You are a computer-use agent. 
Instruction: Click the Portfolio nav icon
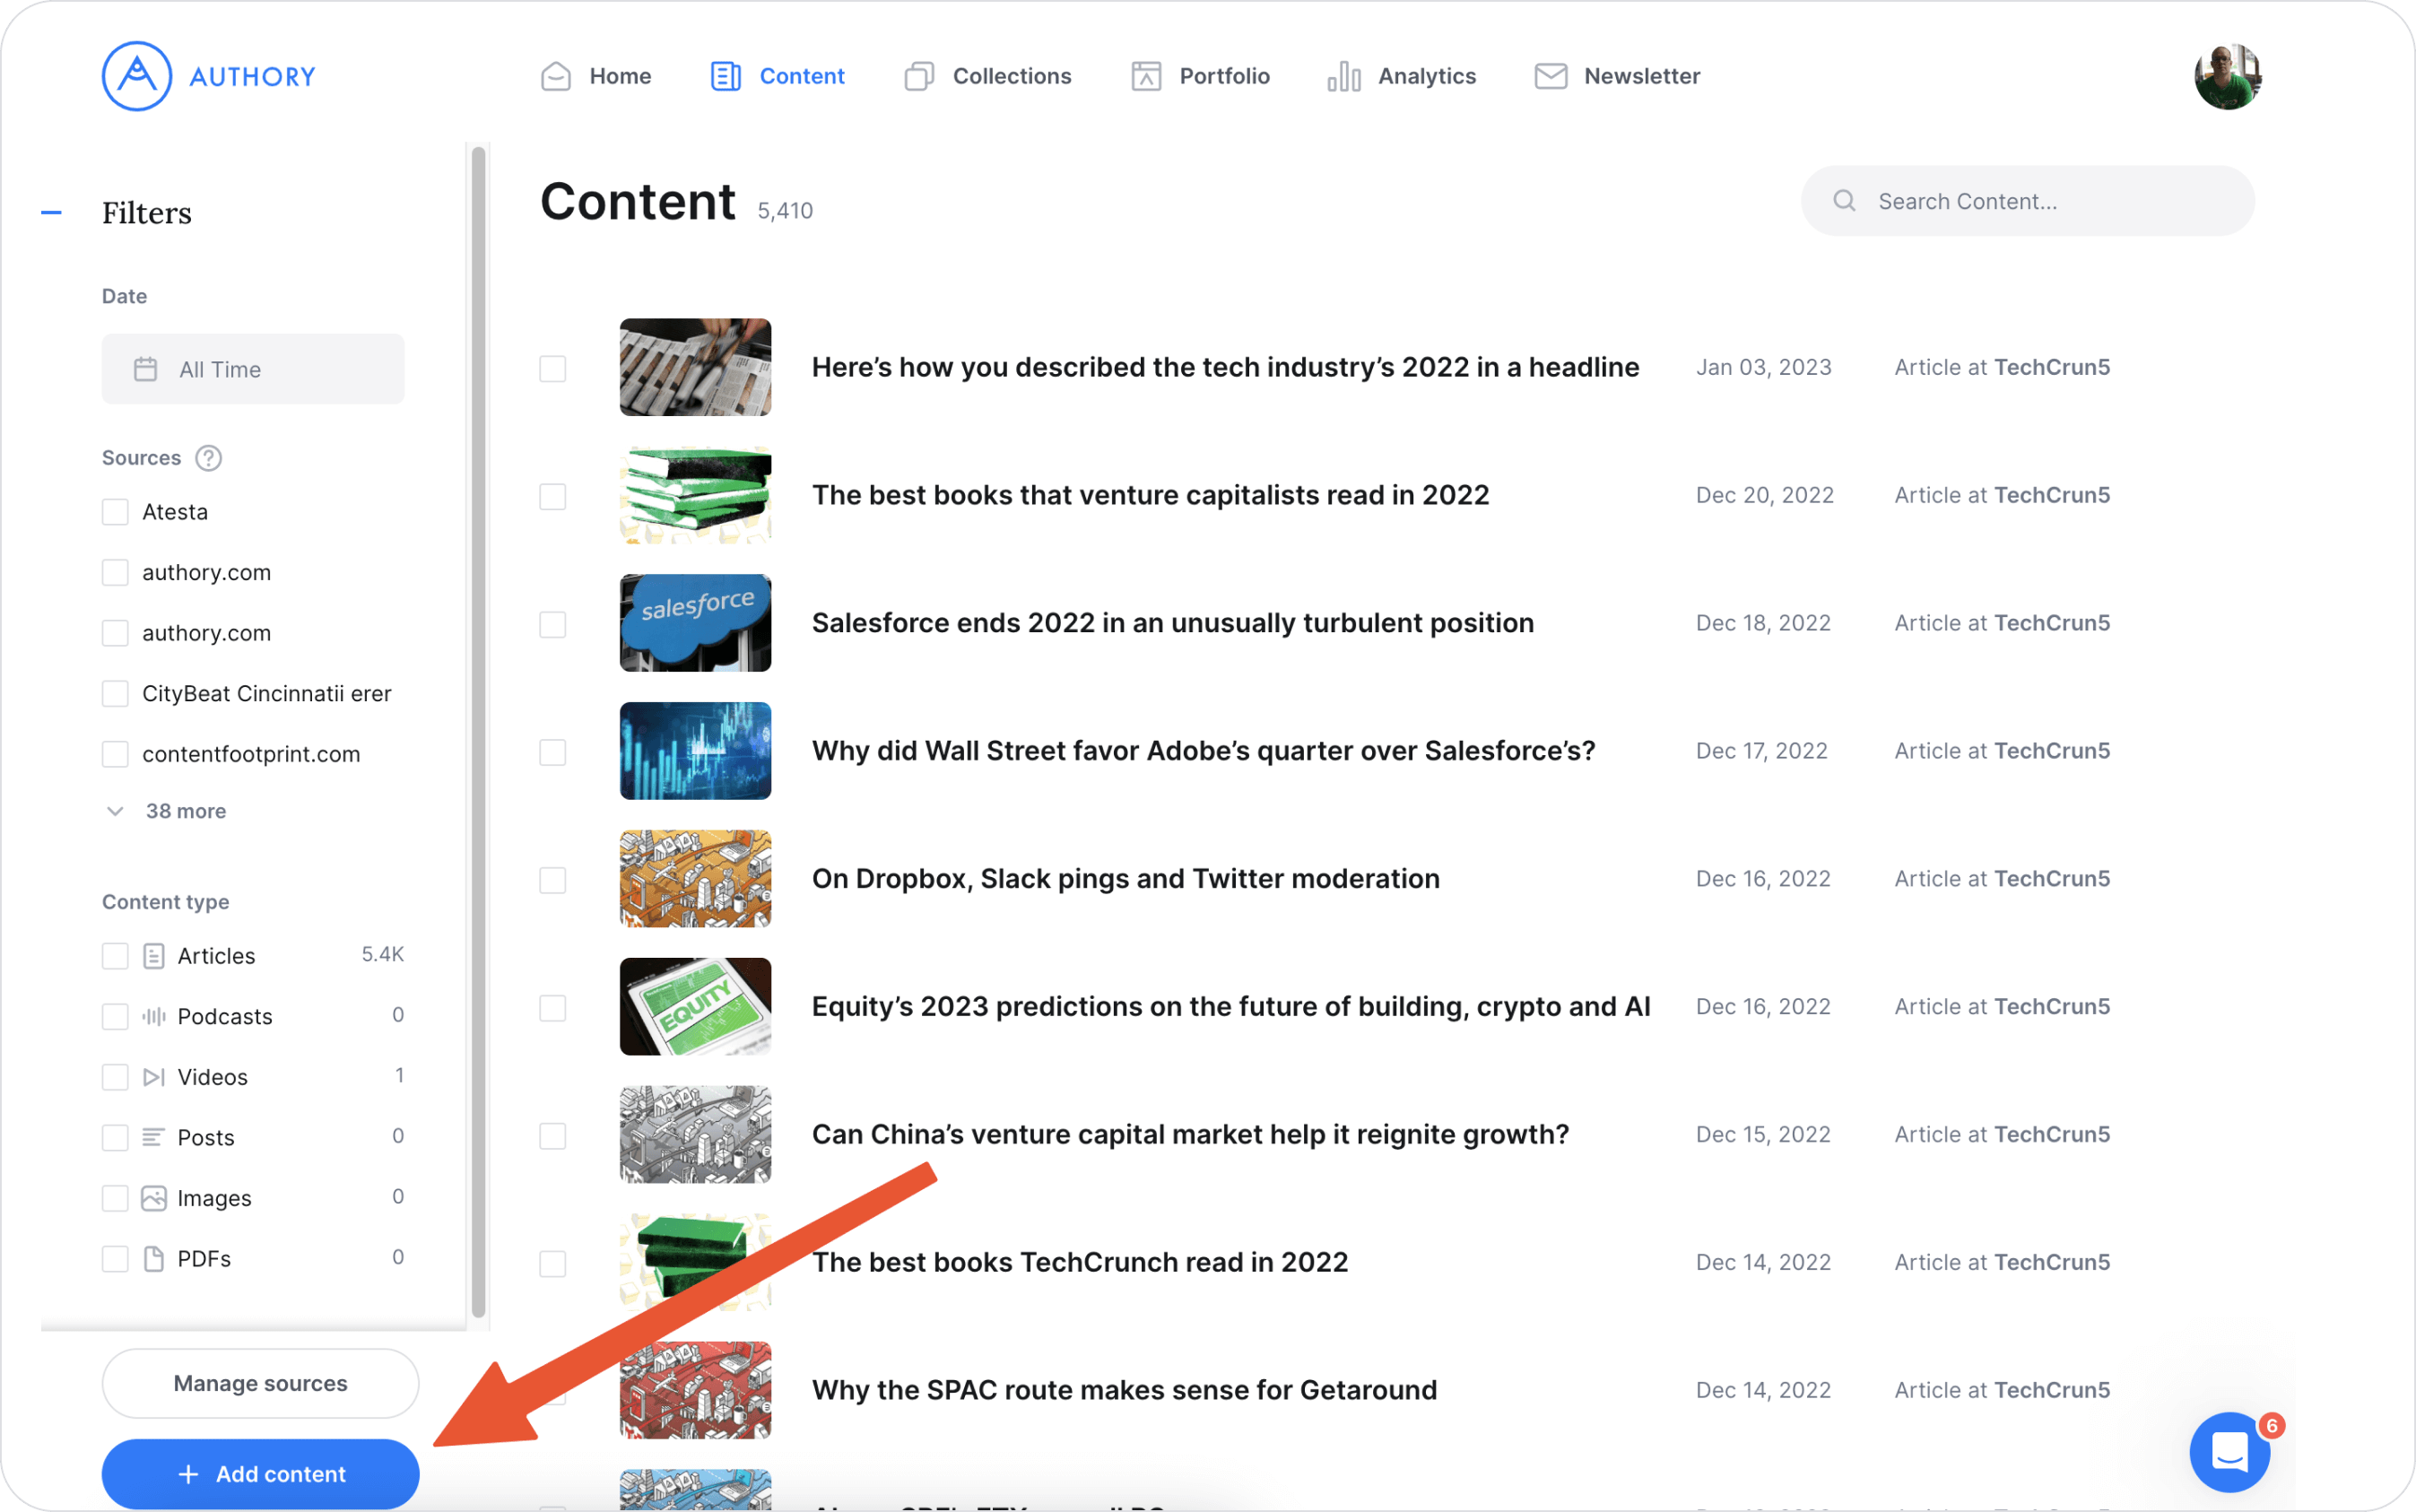(1146, 77)
